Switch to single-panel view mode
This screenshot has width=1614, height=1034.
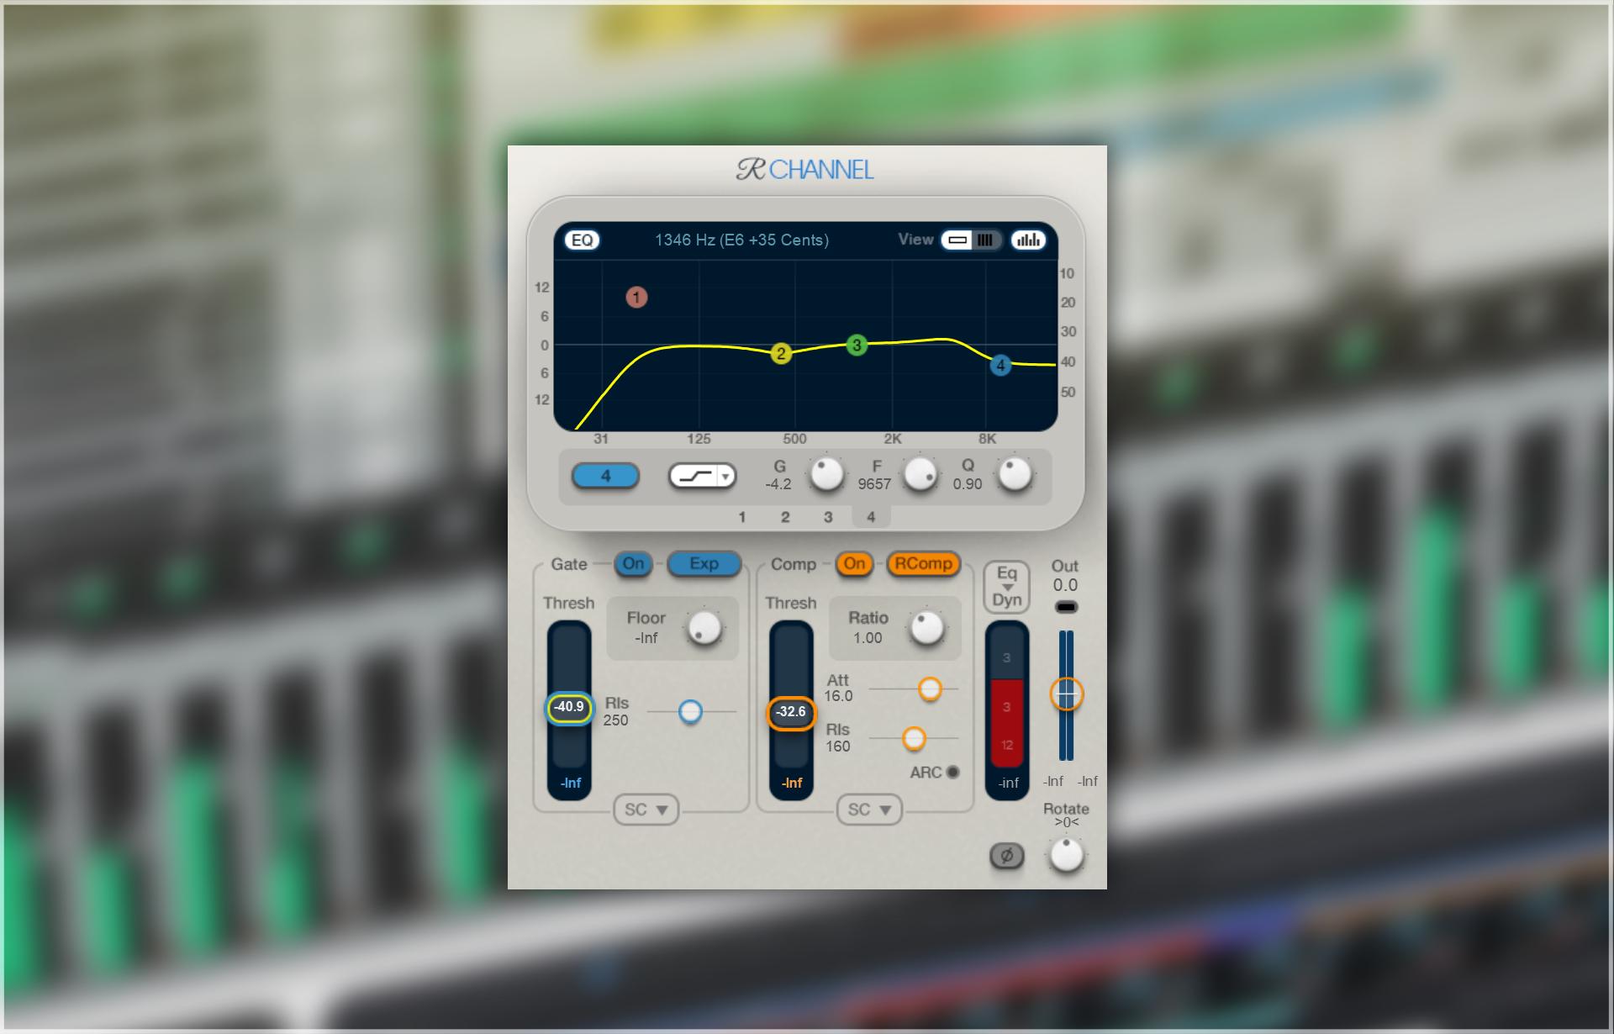click(x=957, y=240)
